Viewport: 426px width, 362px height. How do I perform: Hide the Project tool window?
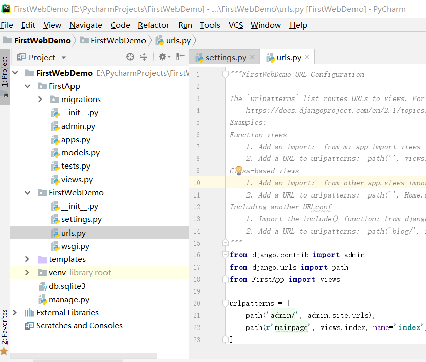[x=180, y=57]
